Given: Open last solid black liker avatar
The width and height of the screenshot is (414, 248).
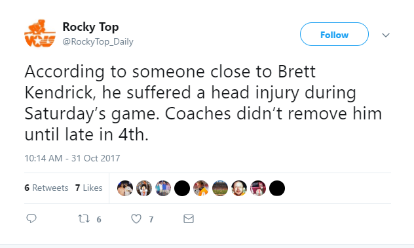Looking at the screenshot, I should tap(277, 188).
